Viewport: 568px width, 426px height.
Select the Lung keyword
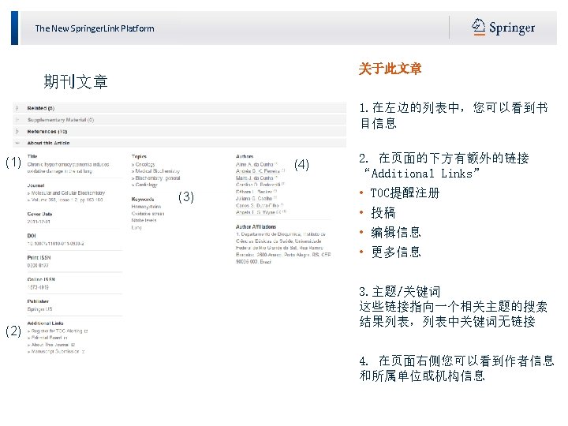pyautogui.click(x=136, y=227)
